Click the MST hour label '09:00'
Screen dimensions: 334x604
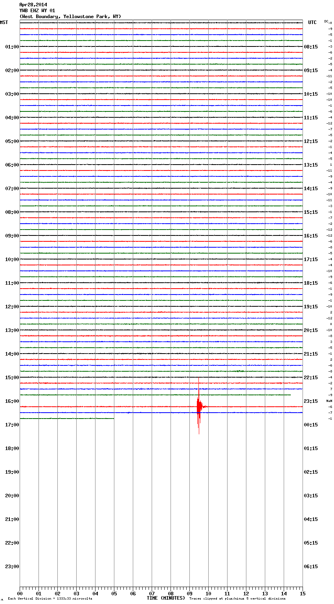(x=12, y=236)
